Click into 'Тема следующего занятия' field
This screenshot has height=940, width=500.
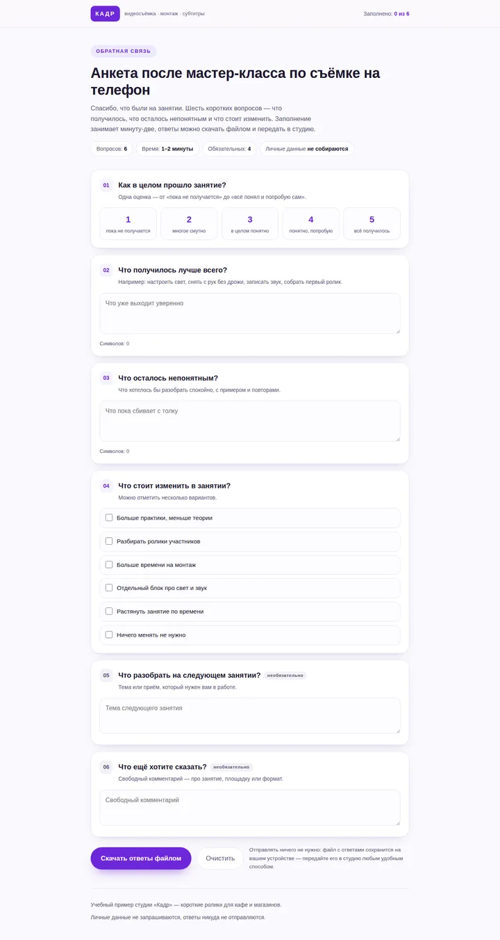(x=250, y=716)
